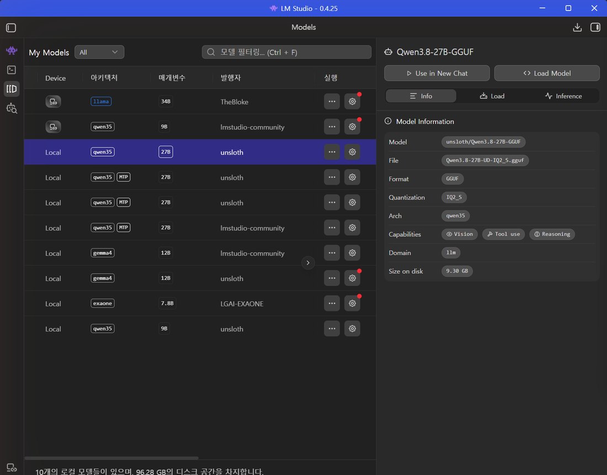Open more options for 9B unsloth qwen35
Viewport: 607px width, 475px height.
pos(332,328)
